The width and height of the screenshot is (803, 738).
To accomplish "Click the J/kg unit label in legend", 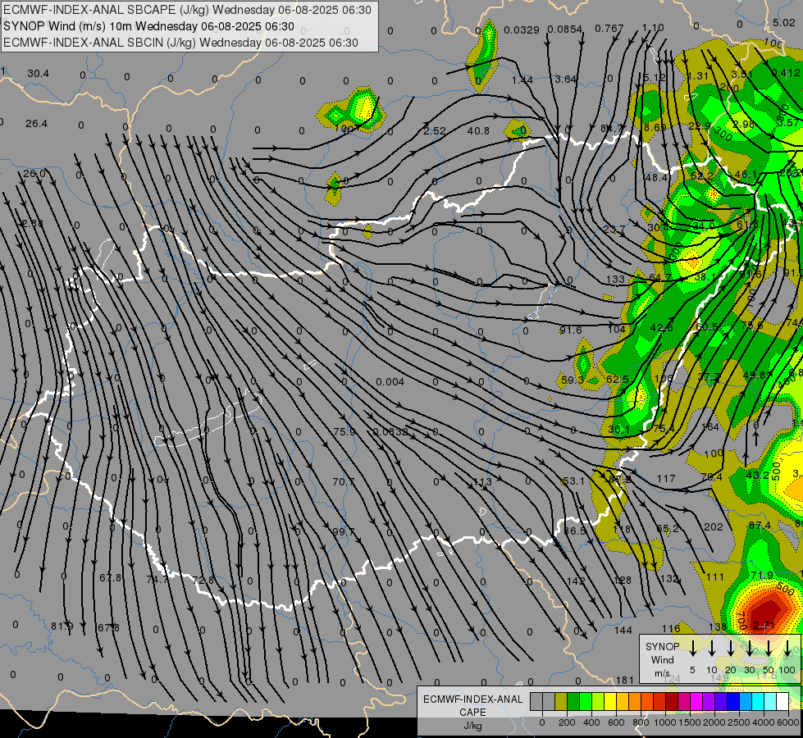I will click(x=472, y=726).
